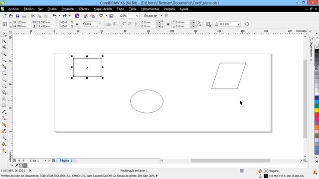The width and height of the screenshot is (319, 179).
Task: Select the Text tool in toolbox
Action: pos(4,99)
